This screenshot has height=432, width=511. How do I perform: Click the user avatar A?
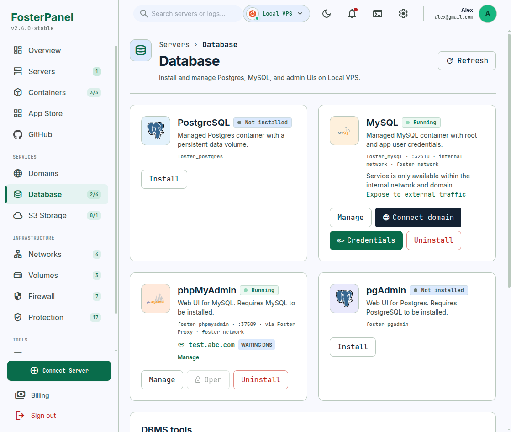(x=488, y=14)
